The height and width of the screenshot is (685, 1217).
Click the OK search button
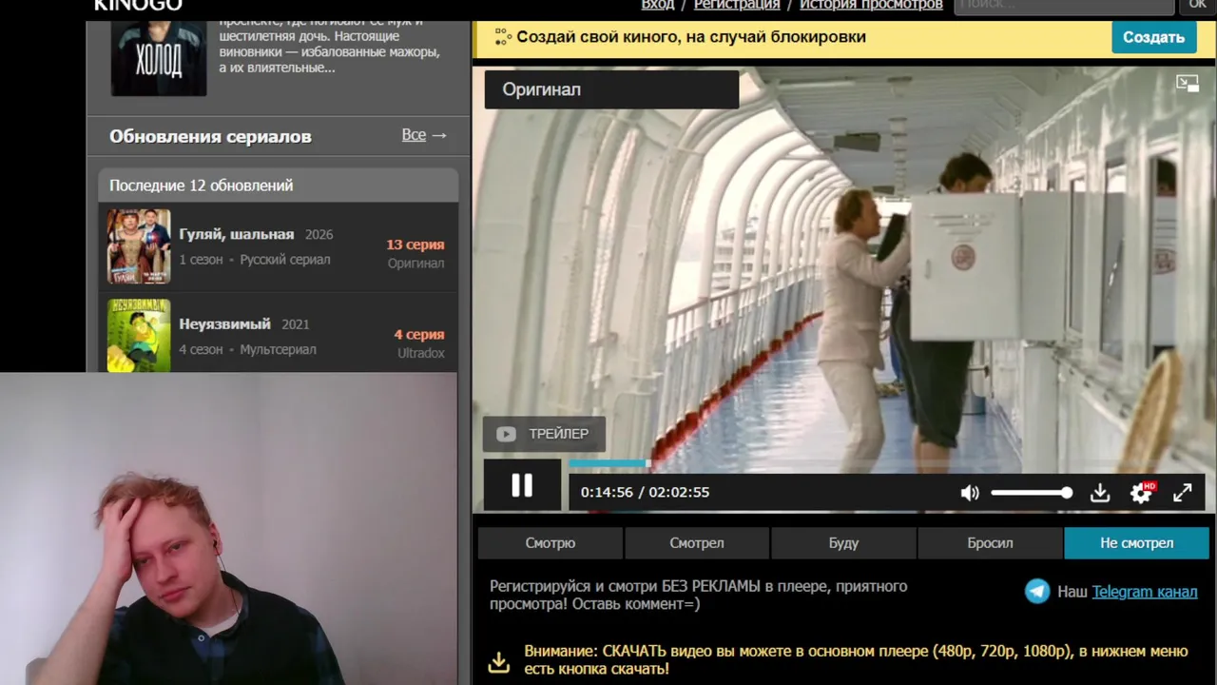click(1198, 5)
